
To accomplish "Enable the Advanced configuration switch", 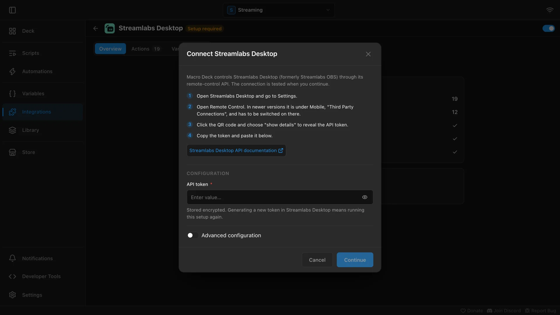I will [x=192, y=235].
